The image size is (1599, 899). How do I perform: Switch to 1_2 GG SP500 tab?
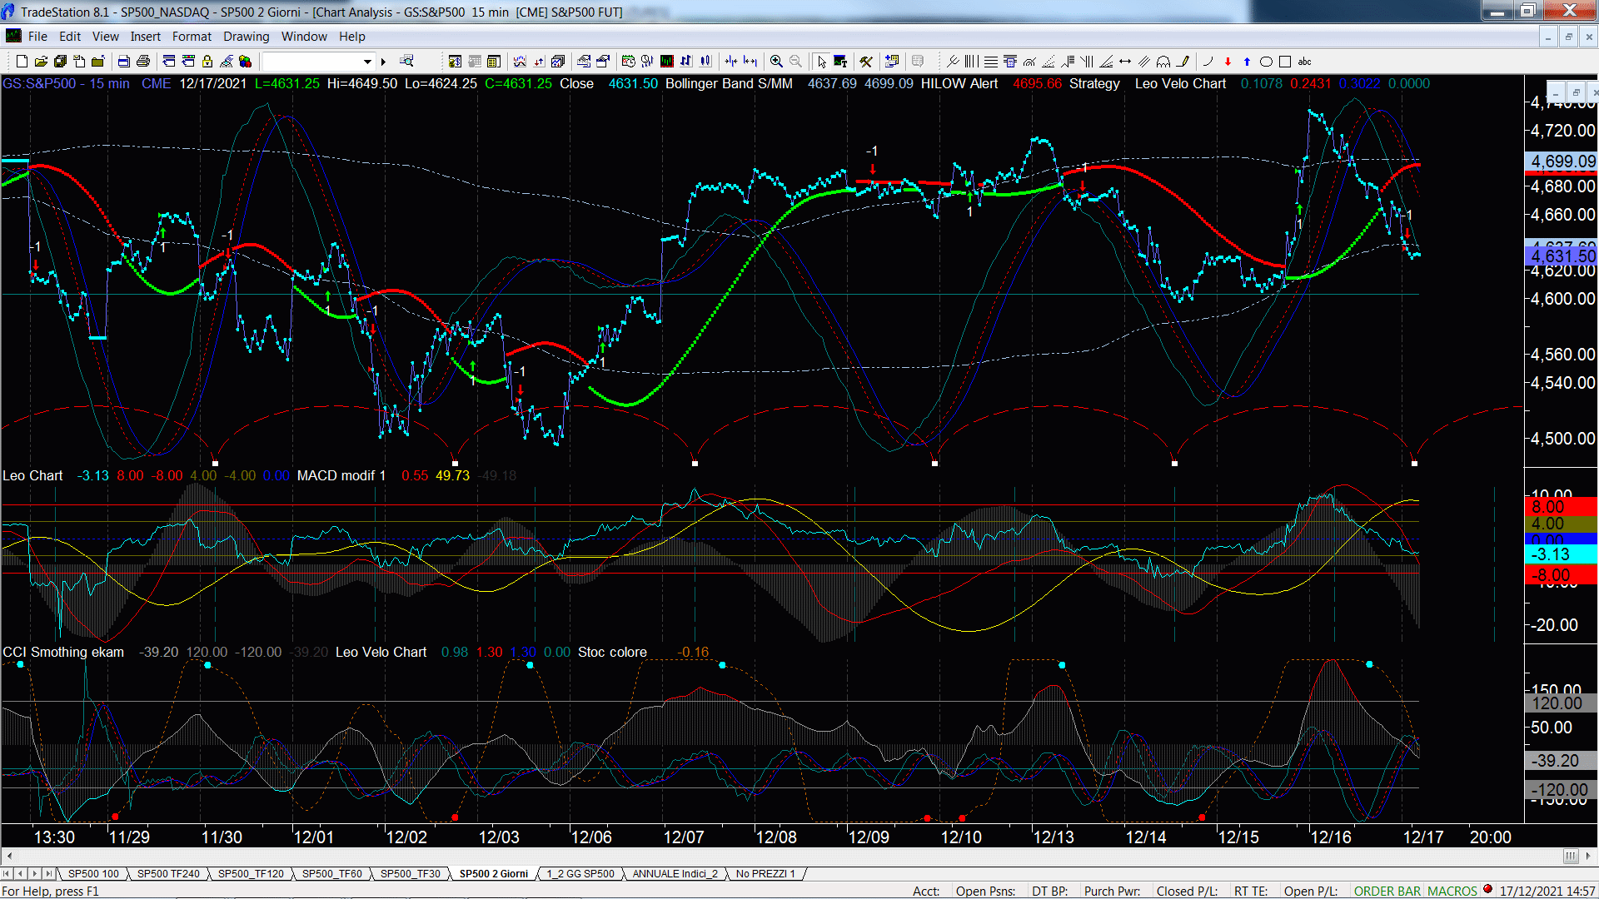[x=580, y=874]
